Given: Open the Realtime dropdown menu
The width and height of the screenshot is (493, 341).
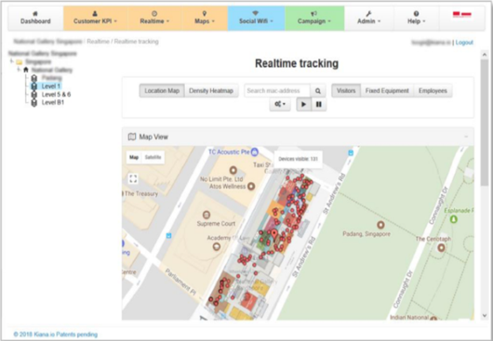Looking at the screenshot, I should (154, 19).
